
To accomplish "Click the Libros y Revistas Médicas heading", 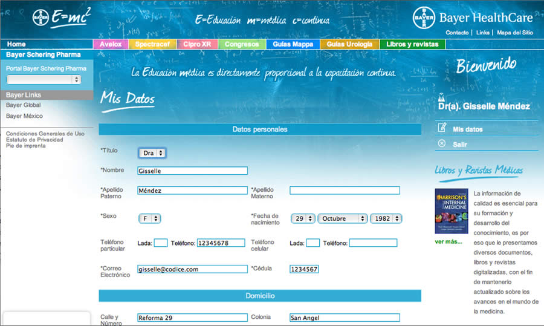I will coord(479,170).
